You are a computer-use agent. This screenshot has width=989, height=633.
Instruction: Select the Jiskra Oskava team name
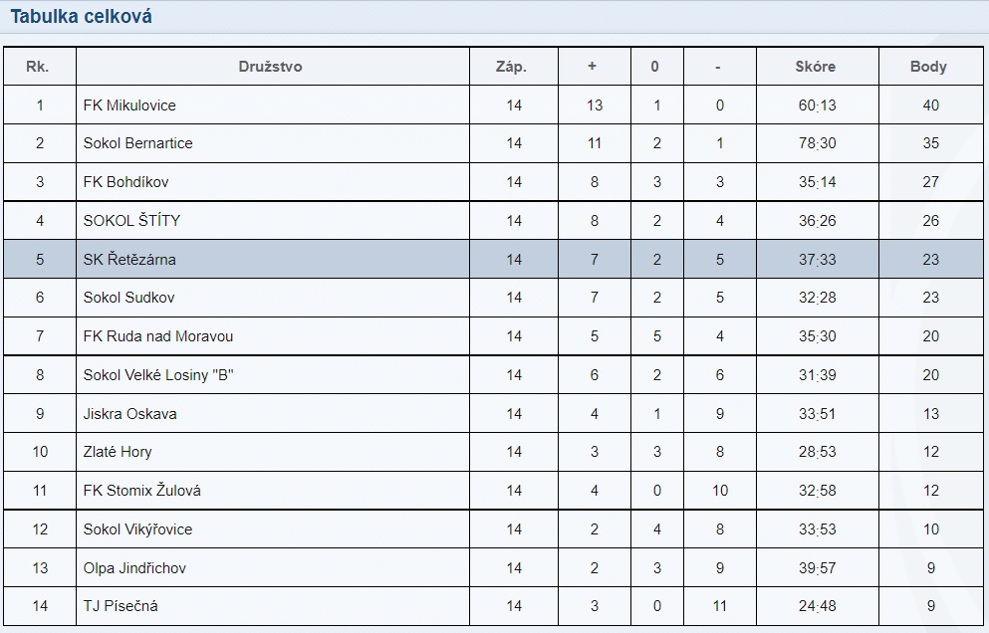pos(129,414)
